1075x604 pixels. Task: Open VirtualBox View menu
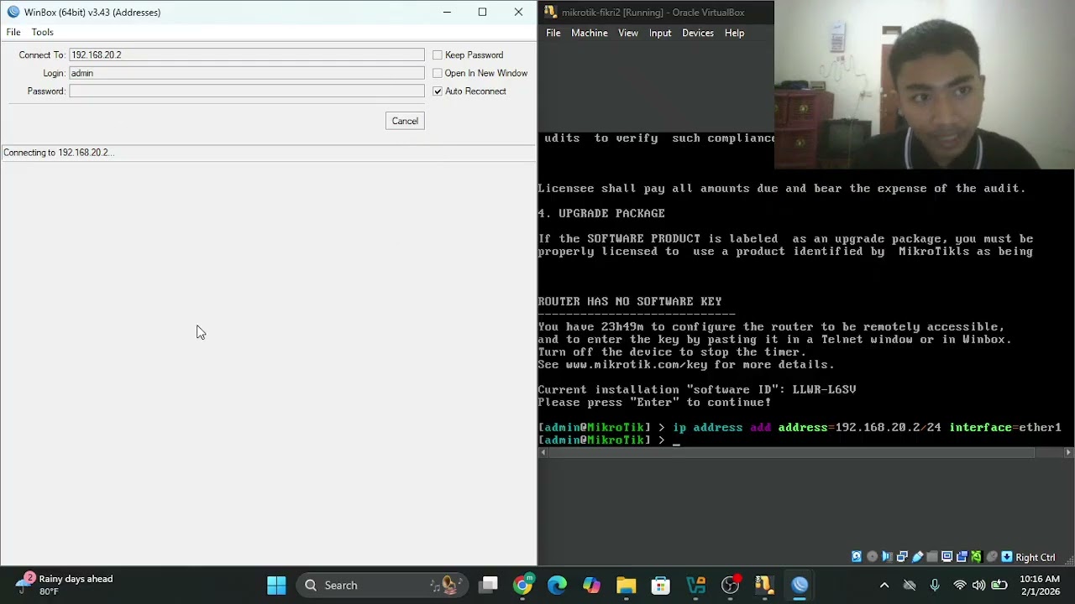[x=628, y=33]
